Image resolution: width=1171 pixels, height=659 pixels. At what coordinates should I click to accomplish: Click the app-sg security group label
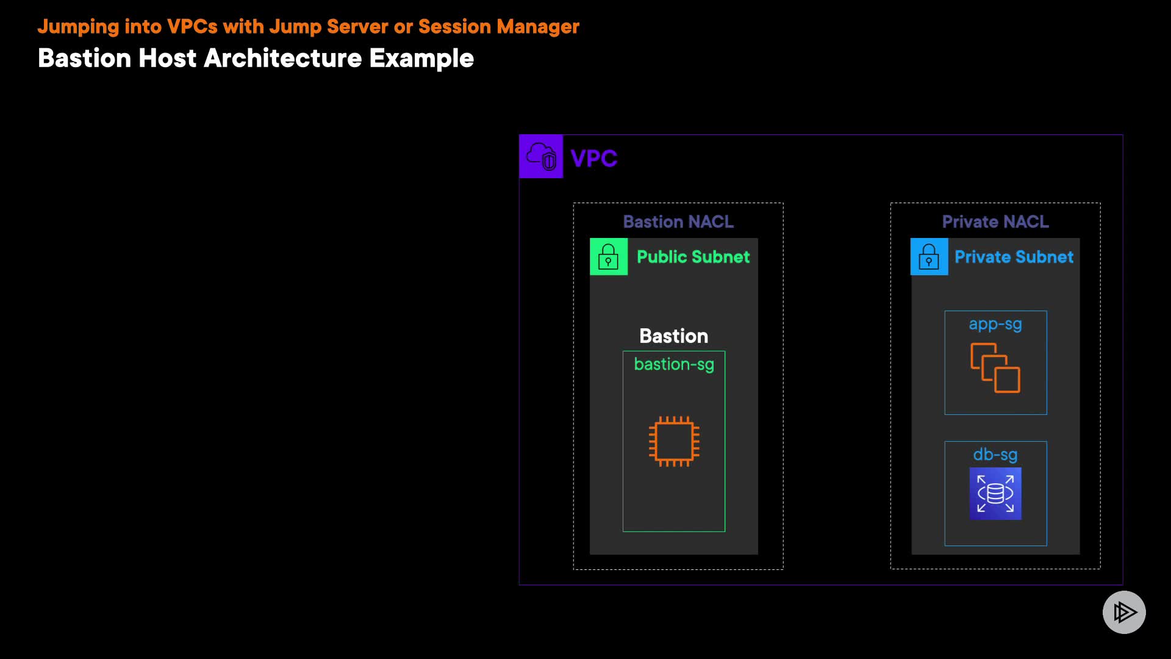(x=995, y=324)
